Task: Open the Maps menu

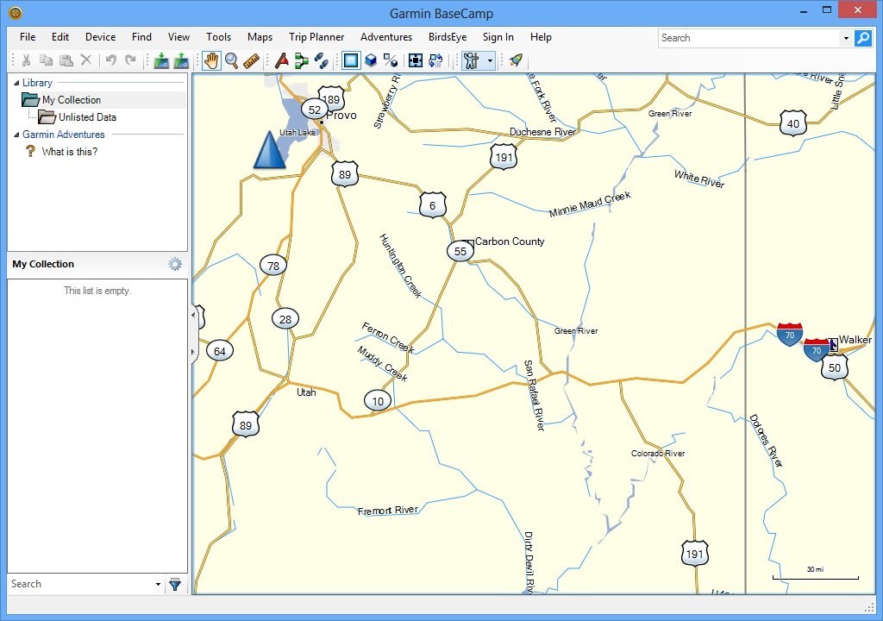Action: click(260, 36)
